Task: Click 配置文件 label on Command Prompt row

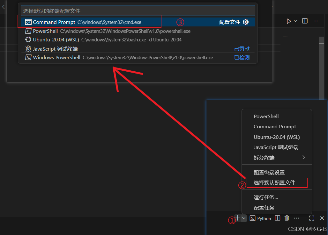Action: [229, 22]
